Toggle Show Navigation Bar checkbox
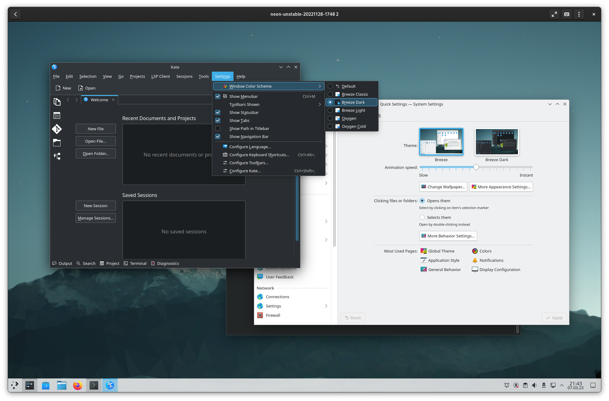This screenshot has width=609, height=401. tap(218, 136)
